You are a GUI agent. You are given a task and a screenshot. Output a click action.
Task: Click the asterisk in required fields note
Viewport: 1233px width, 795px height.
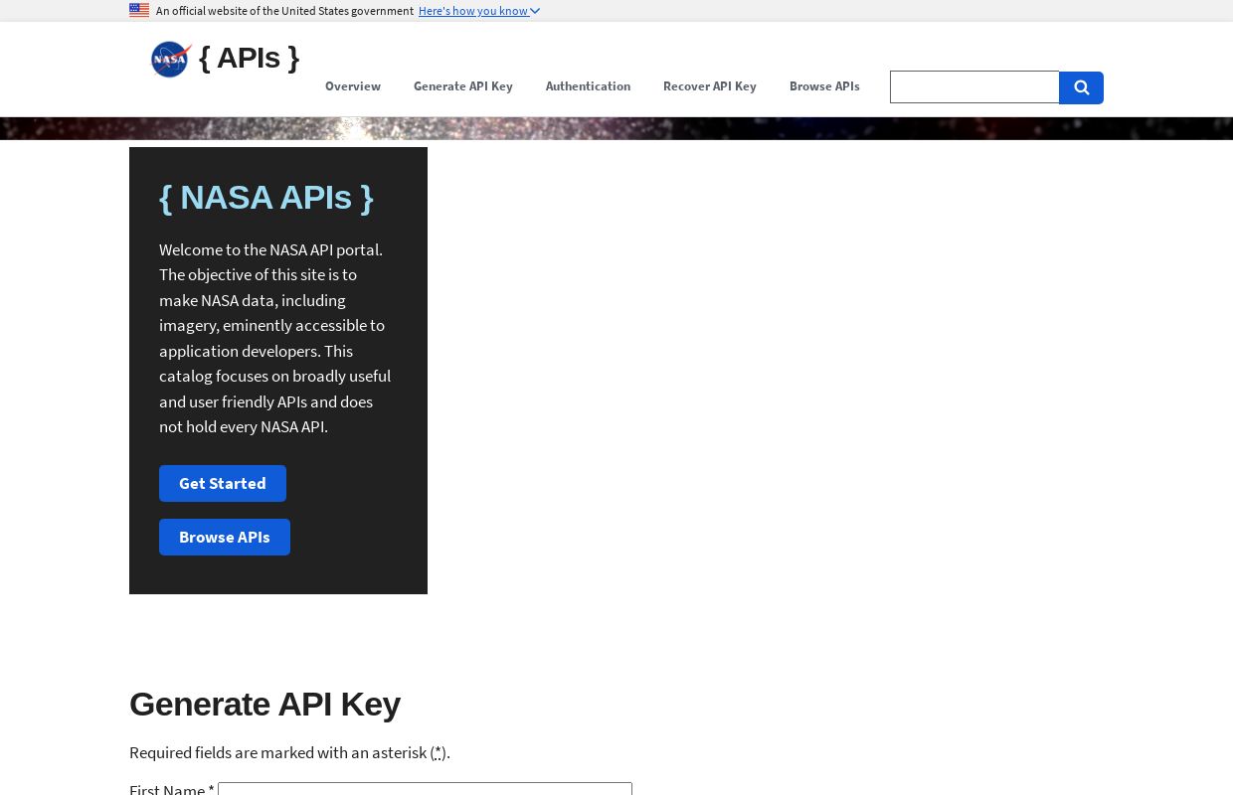438,752
